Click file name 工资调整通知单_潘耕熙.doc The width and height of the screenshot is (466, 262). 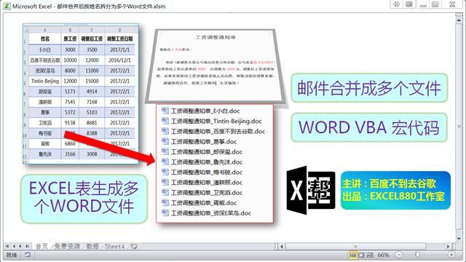(207, 182)
